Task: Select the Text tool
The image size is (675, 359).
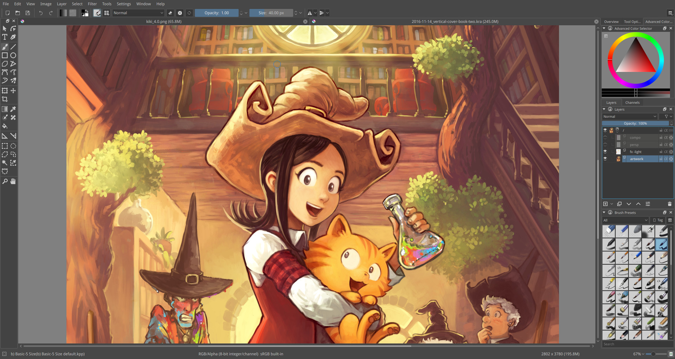Action: pos(5,37)
